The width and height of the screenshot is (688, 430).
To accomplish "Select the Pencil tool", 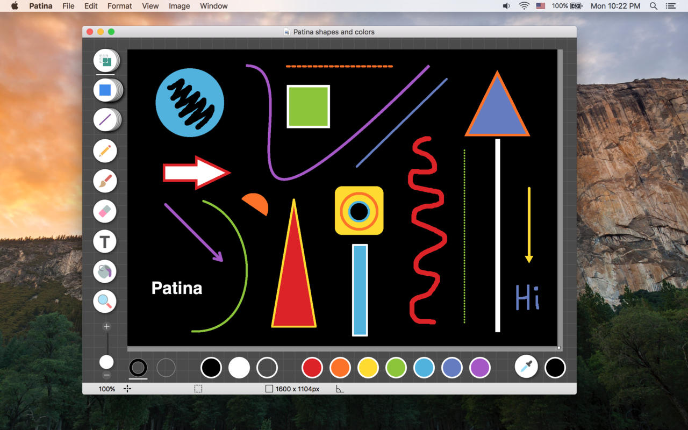I will (x=105, y=151).
